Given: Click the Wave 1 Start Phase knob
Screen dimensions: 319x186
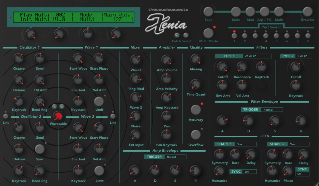Looking at the screenshot, I should [99, 58].
